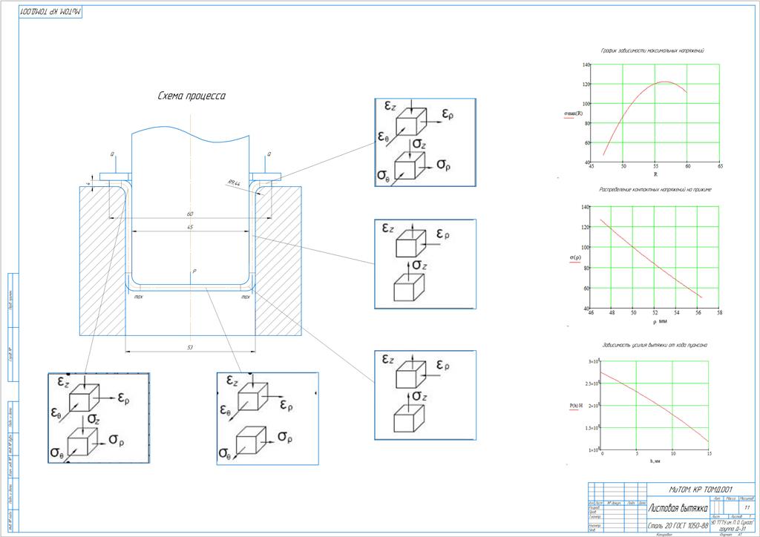Click the "15" tick on the bottom graph

tap(709, 454)
